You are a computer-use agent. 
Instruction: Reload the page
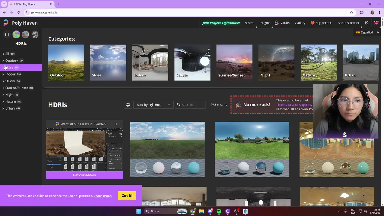point(19,13)
